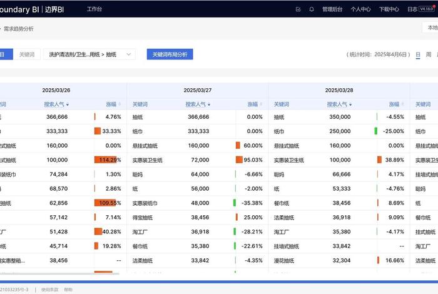Open 个人中心 in the top menu
Viewport: 438px width, 294px height.
point(360,9)
